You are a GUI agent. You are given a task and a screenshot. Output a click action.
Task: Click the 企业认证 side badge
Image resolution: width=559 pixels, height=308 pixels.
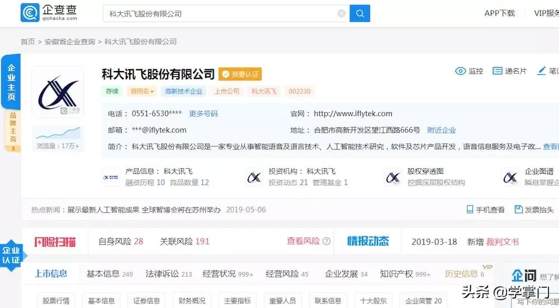coord(11,255)
